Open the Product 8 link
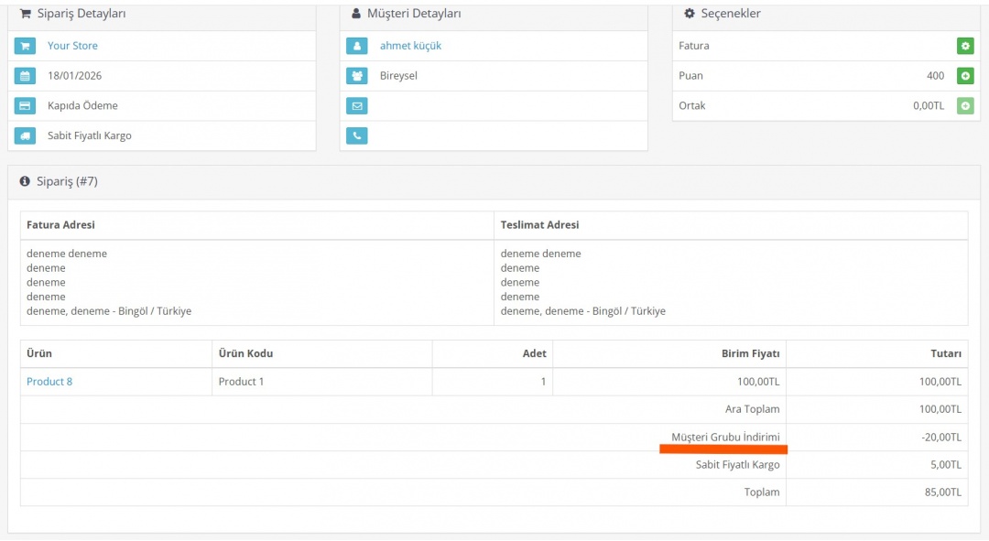Screen dimensions: 989x541 click(49, 382)
